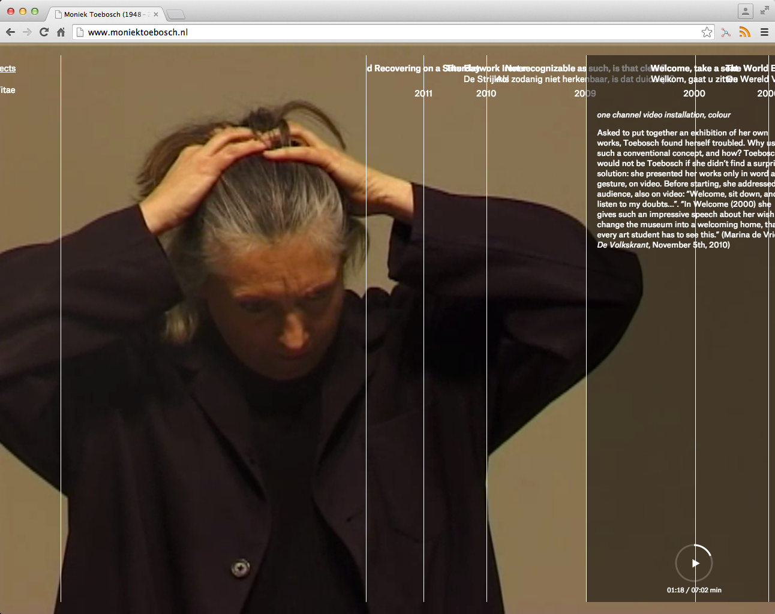
Task: Play the Welcome video
Action: [695, 563]
